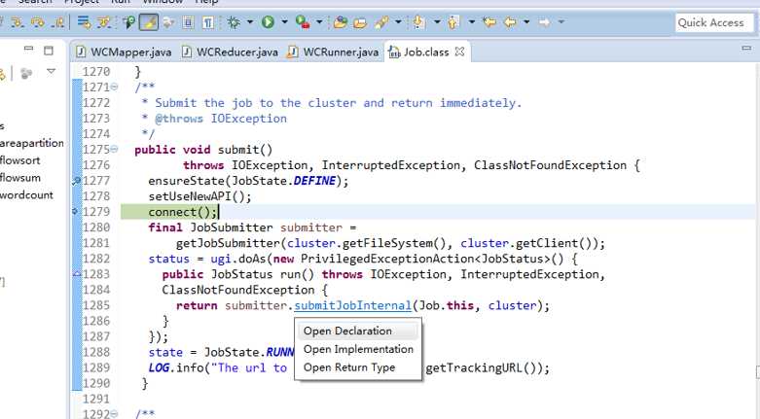Viewport: 760px width, 419px height.
Task: Open the Previous Annotation dropdown arrow
Action: [471, 21]
